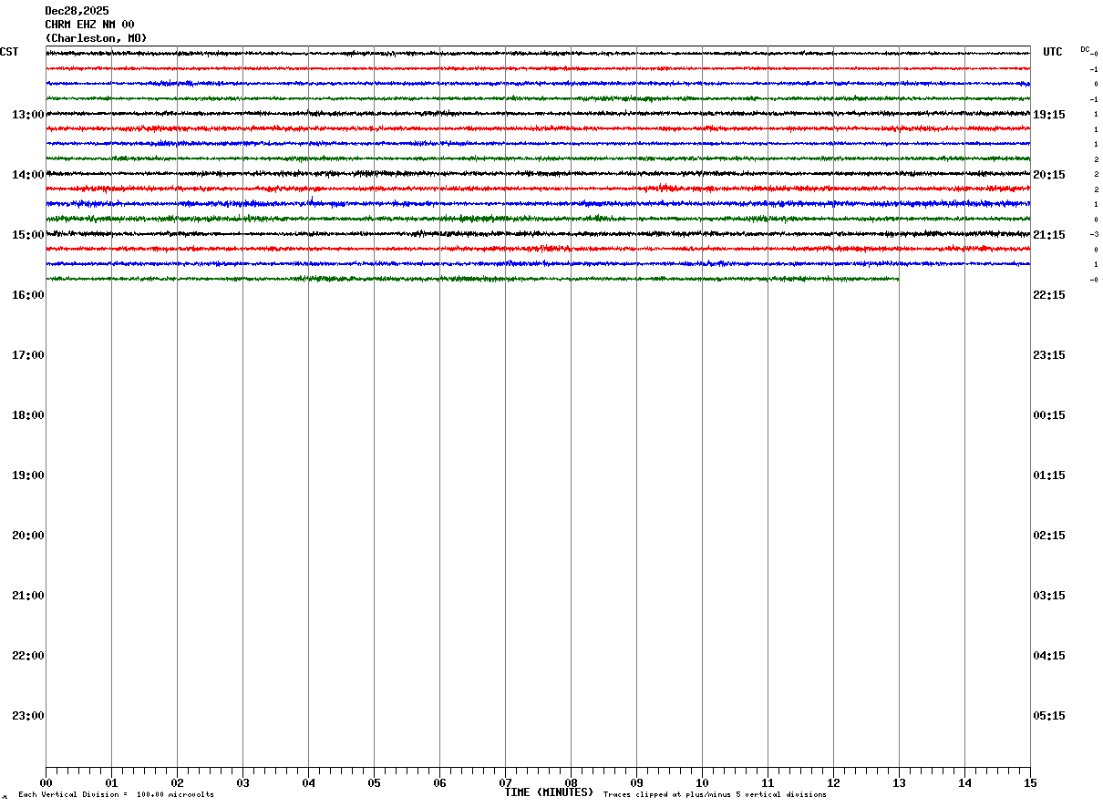Click the 'Traces clipped at plus/minus 5 vertical divisions' note
The width and height of the screenshot is (1103, 807).
715,795
